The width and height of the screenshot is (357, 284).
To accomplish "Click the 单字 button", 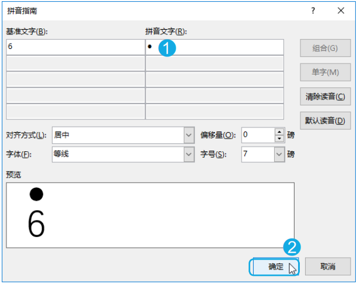I will point(325,72).
